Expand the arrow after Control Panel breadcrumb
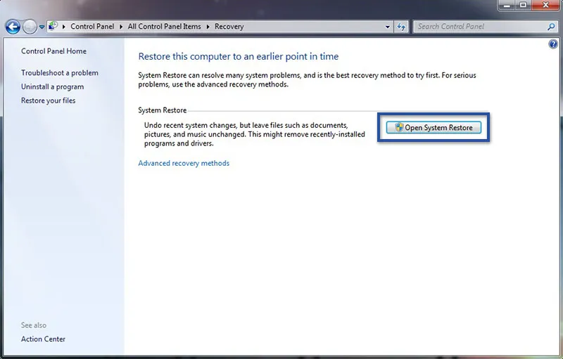Screen dimensions: 563x359 tap(121, 27)
